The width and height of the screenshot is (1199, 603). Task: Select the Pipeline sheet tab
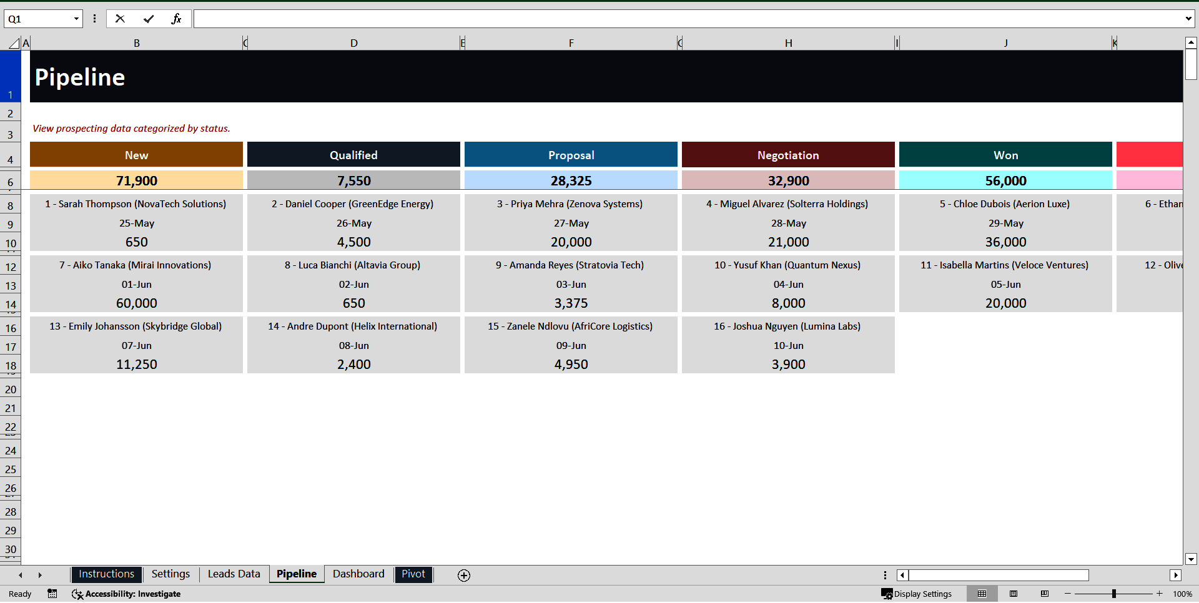click(x=297, y=574)
